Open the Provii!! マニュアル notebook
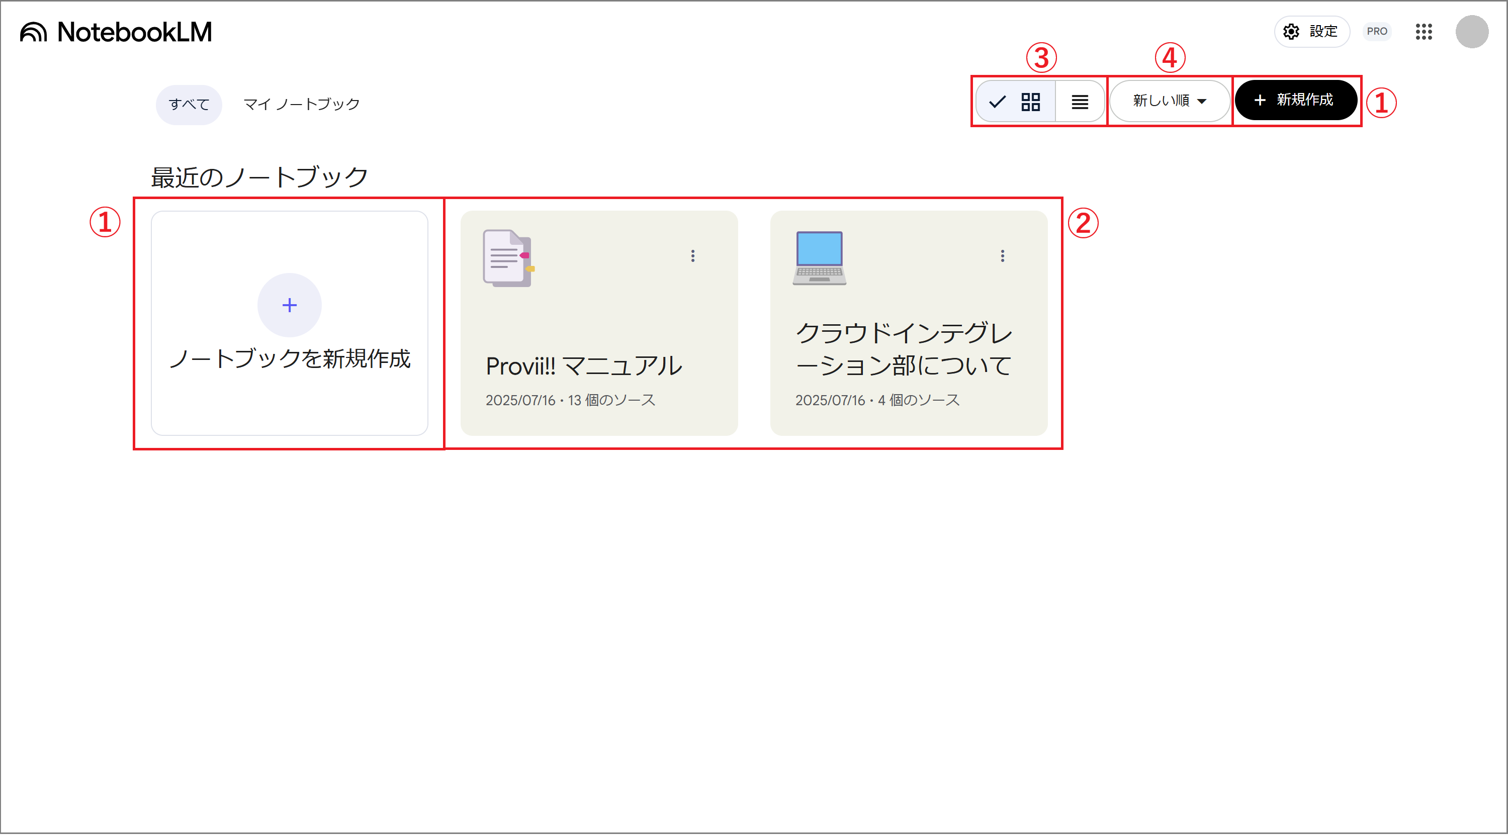This screenshot has height=835, width=1508. pos(599,323)
